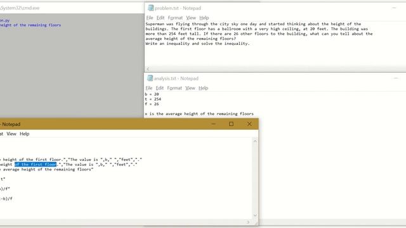Click line "f = 26" in analysis.txt
Image resolution: width=406 pixels, height=228 pixels.
152,104
